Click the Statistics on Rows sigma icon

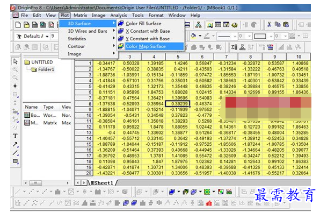(243, 47)
